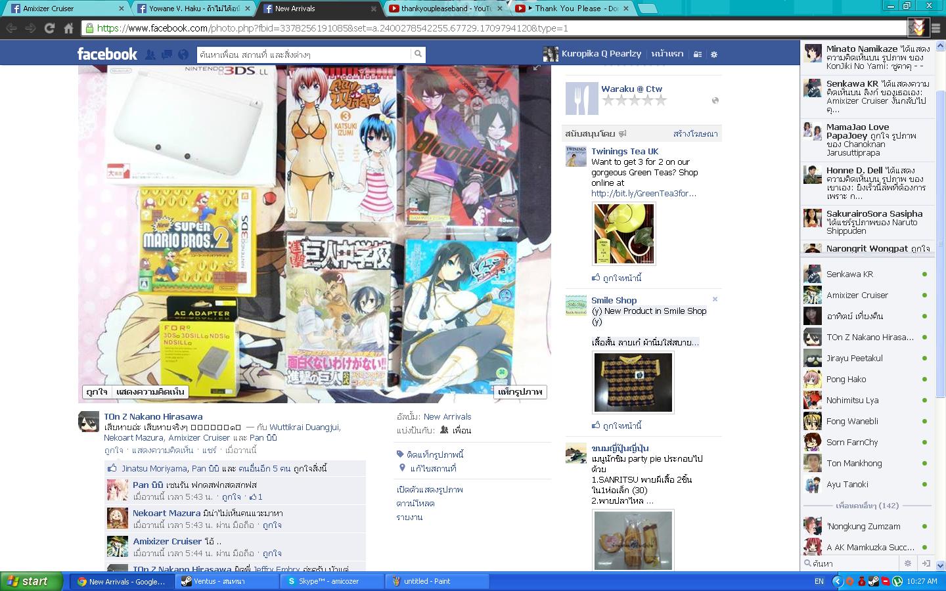Open the New Arrivals album link
The height and width of the screenshot is (591, 946).
coord(447,416)
